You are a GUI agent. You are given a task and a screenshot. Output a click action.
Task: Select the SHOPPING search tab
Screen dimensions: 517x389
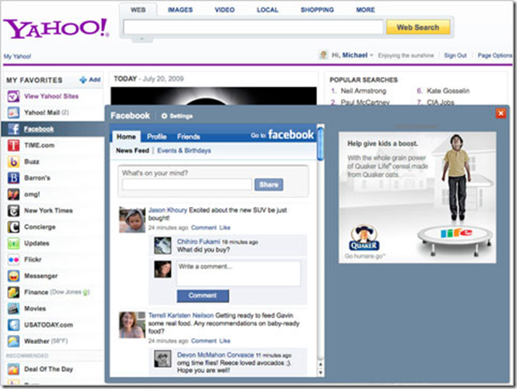coord(318,10)
